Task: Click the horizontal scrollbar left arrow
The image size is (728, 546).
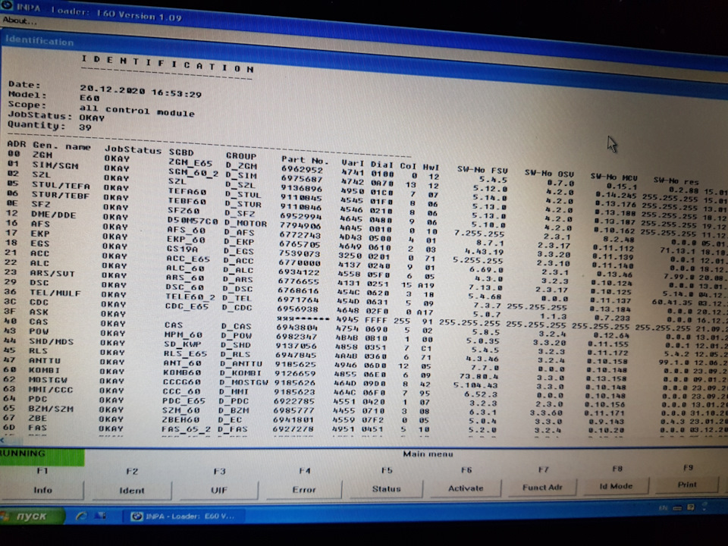Action: [x=3, y=439]
